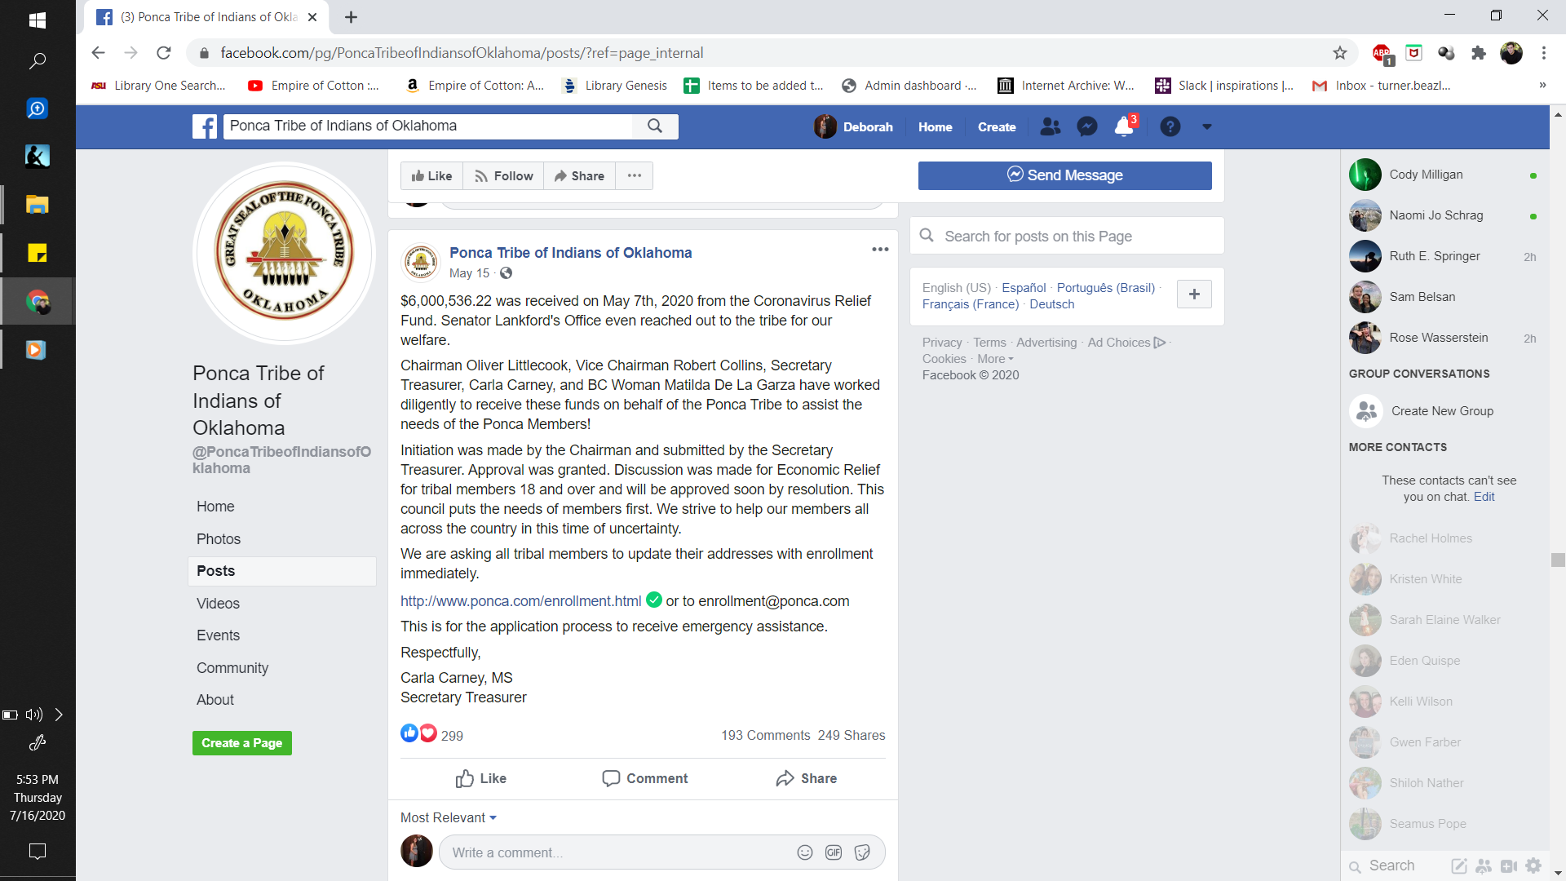The height and width of the screenshot is (881, 1566).
Task: Like the Coronavirus Relief Fund post
Action: tap(481, 778)
